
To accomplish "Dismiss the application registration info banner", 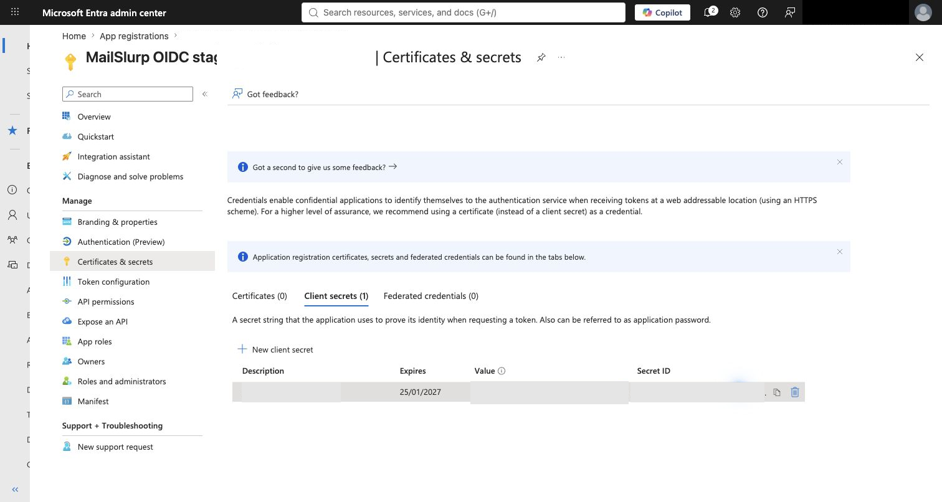I will click(x=839, y=252).
